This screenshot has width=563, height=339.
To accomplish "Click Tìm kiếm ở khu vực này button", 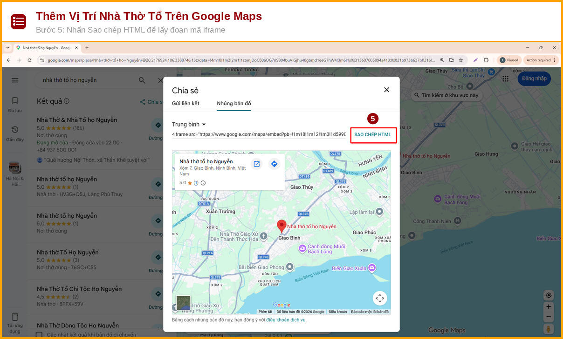I will pos(446,95).
